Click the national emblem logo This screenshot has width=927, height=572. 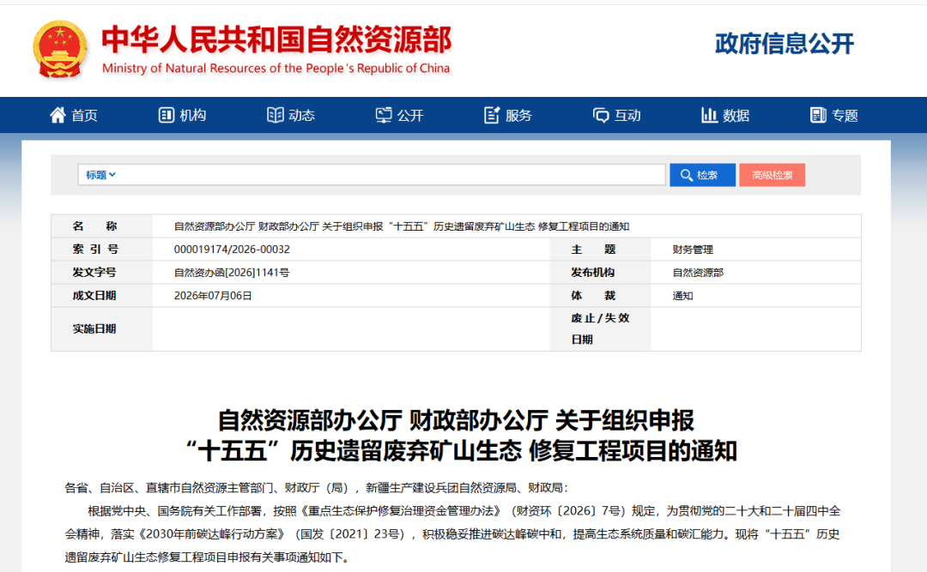tap(60, 50)
